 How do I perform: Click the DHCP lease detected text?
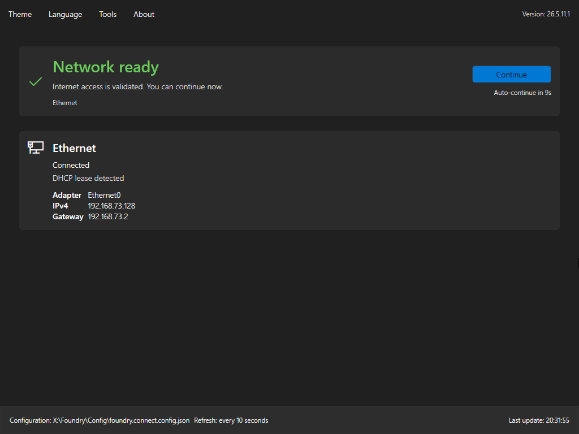88,178
